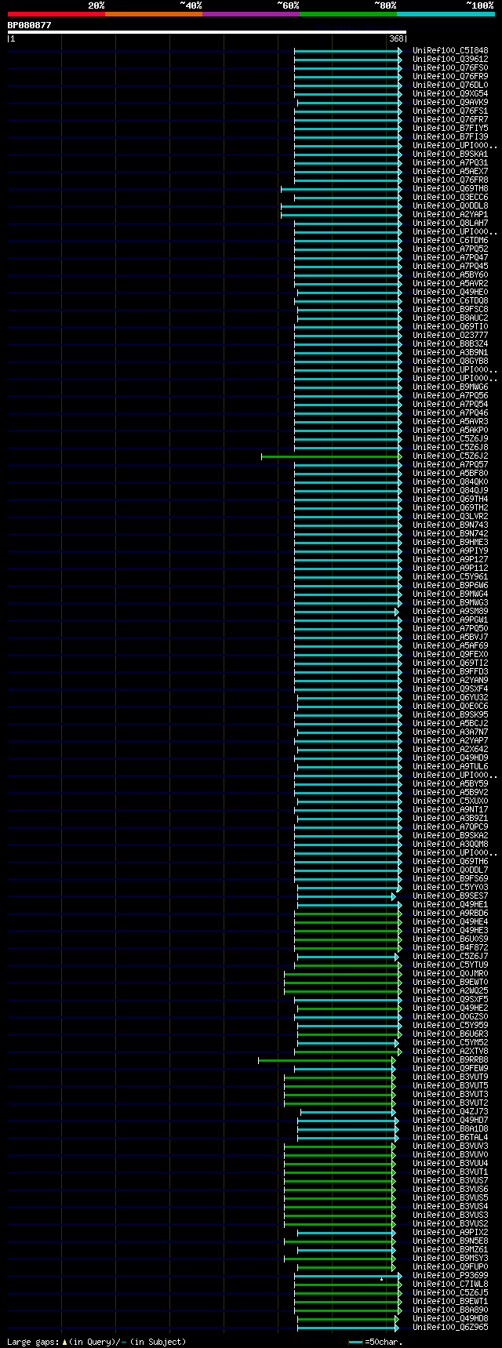Select the UniRef100_A3A7N7 label

450,732
